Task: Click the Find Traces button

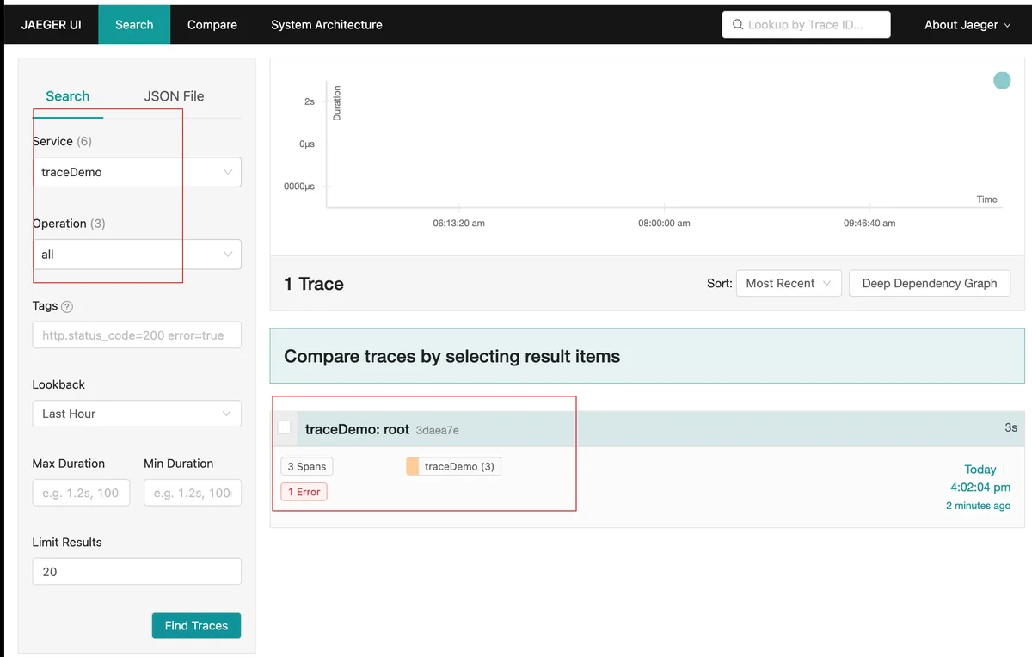Action: [196, 625]
